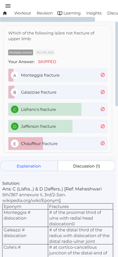The image size is (118, 257).
Task: Open Discussion (1) section
Action: [87, 166]
